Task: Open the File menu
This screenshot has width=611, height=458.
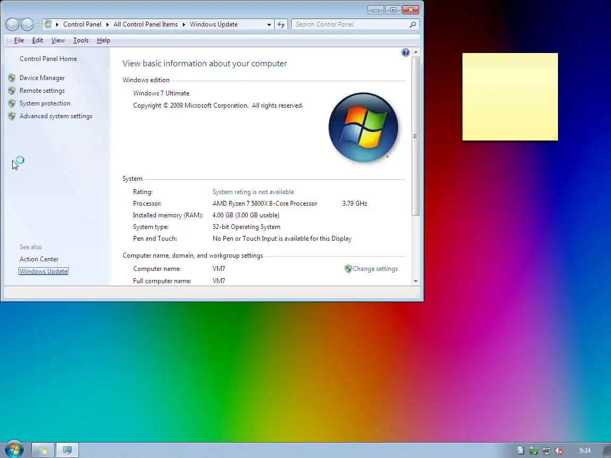Action: (19, 40)
